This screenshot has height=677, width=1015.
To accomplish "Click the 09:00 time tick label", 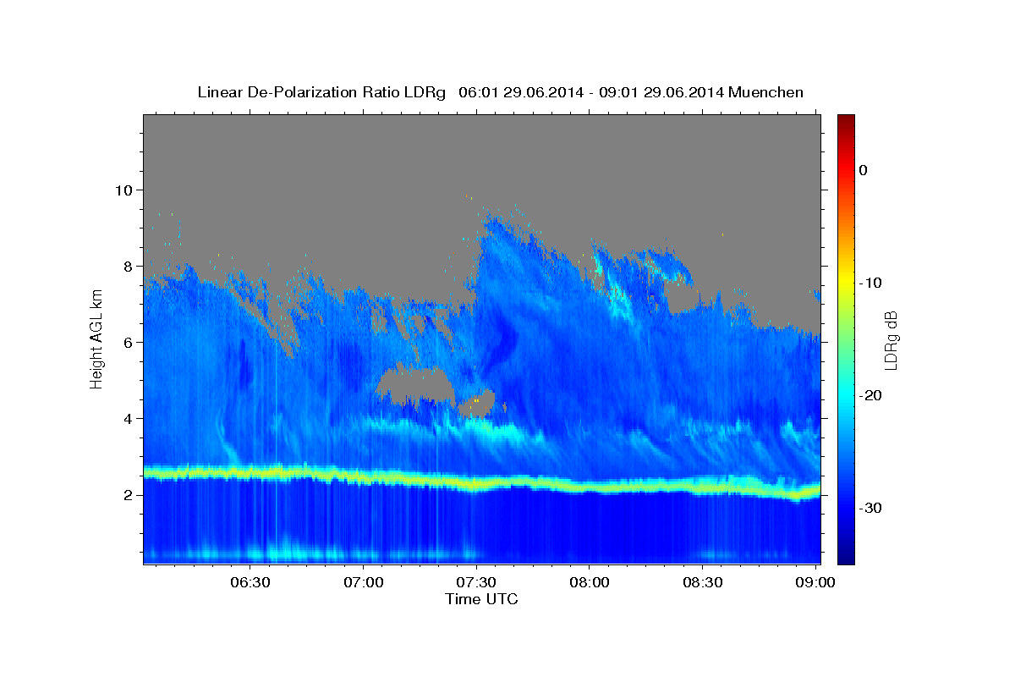I will [x=815, y=583].
